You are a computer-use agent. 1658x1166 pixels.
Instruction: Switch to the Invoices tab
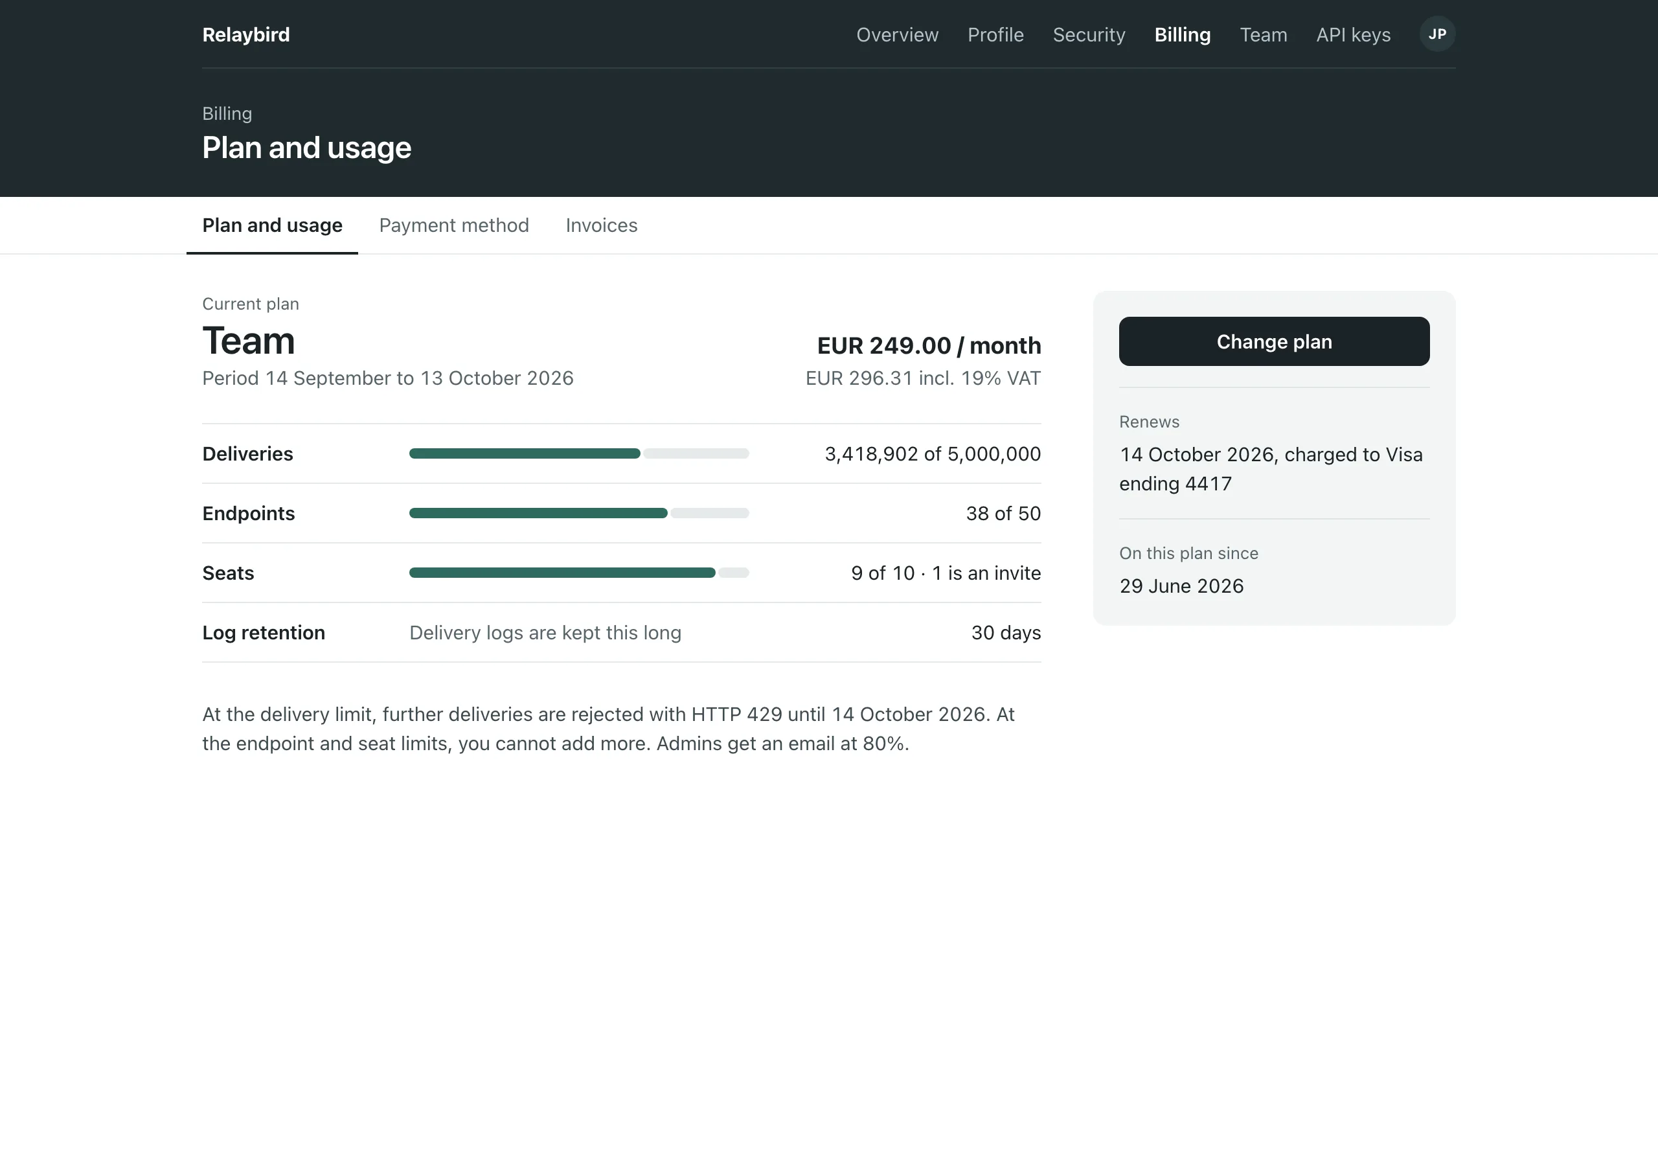coord(601,225)
